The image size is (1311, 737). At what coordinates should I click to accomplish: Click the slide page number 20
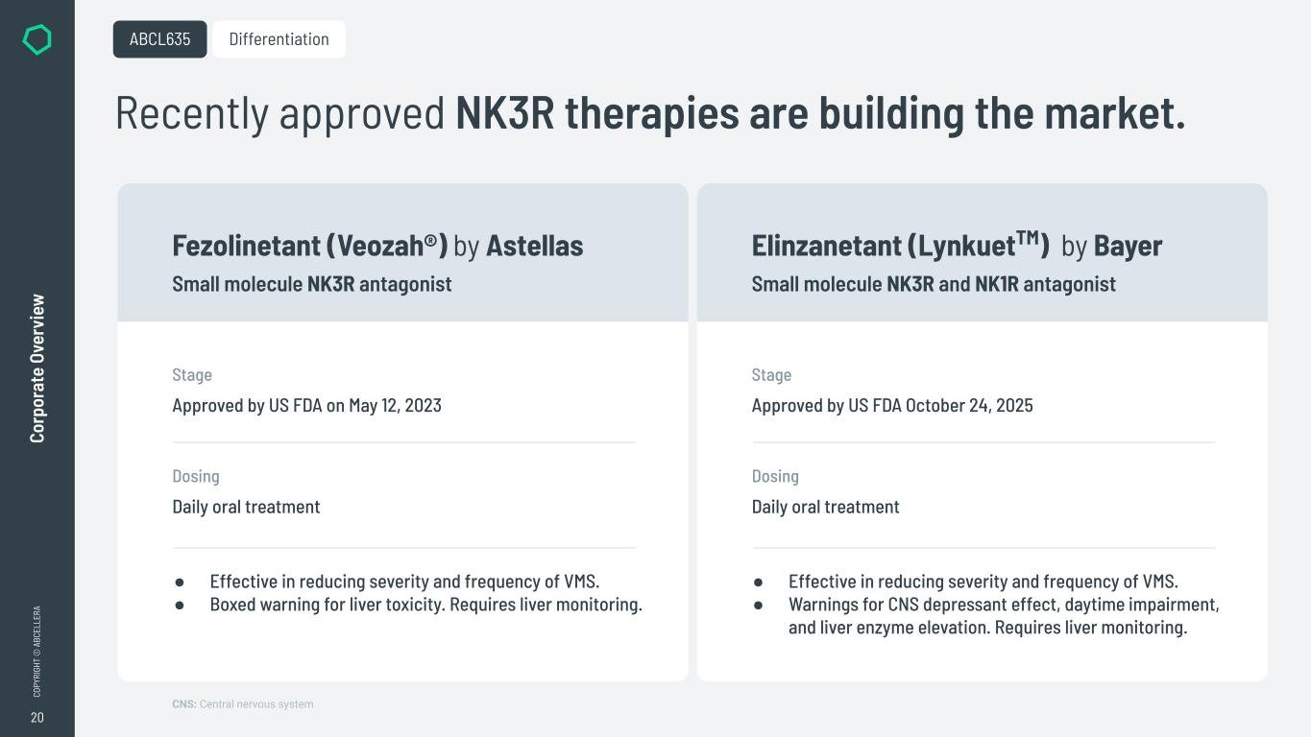pyautogui.click(x=37, y=718)
